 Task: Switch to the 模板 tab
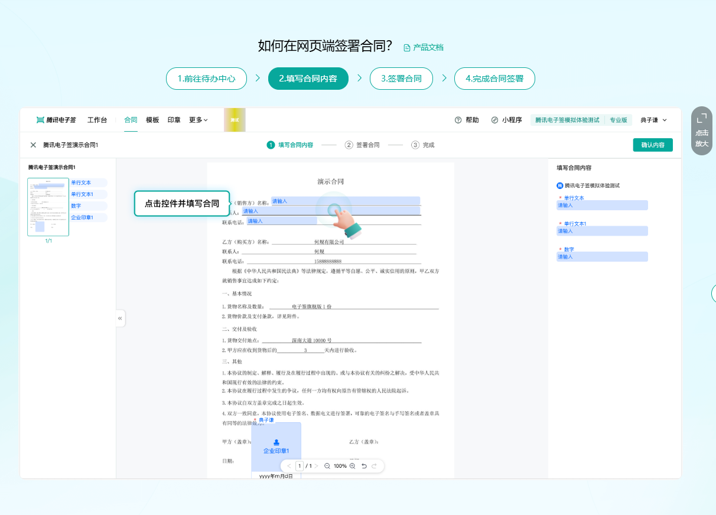coord(152,120)
